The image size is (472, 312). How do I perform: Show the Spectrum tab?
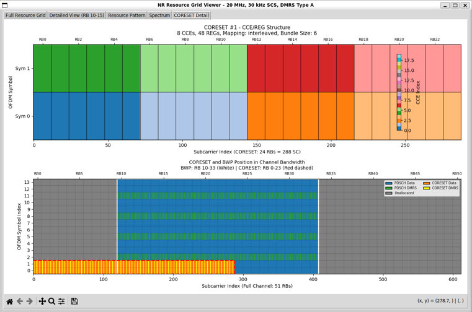(x=159, y=15)
